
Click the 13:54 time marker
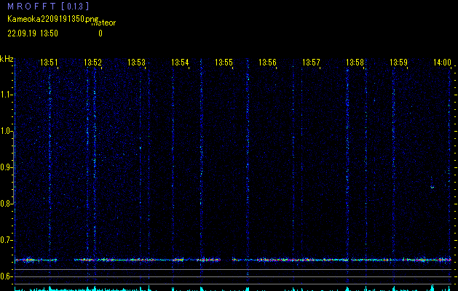tap(180, 63)
